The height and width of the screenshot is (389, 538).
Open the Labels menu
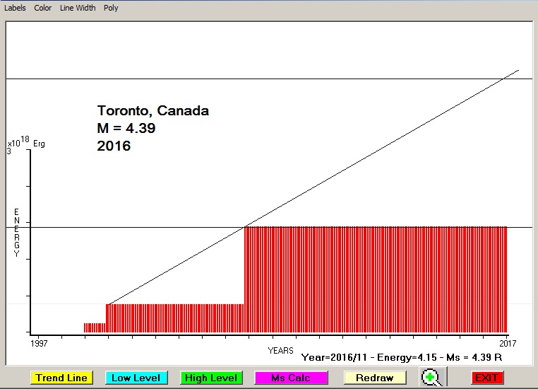pos(14,8)
